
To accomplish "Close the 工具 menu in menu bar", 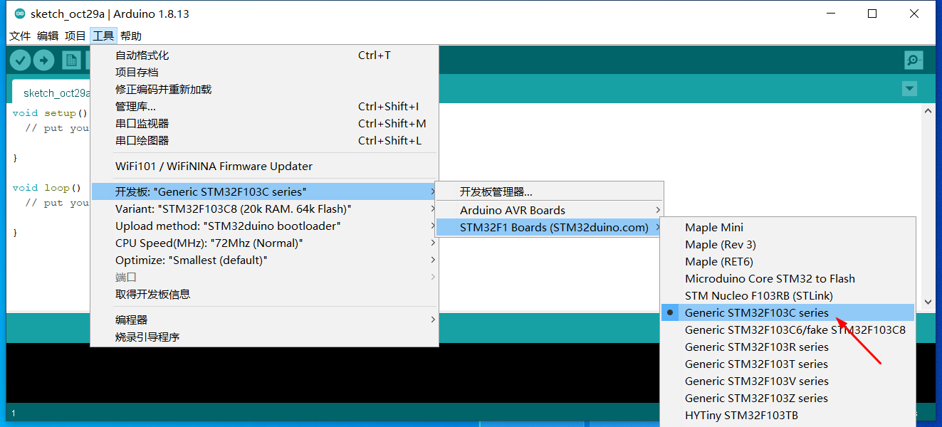I will (103, 36).
